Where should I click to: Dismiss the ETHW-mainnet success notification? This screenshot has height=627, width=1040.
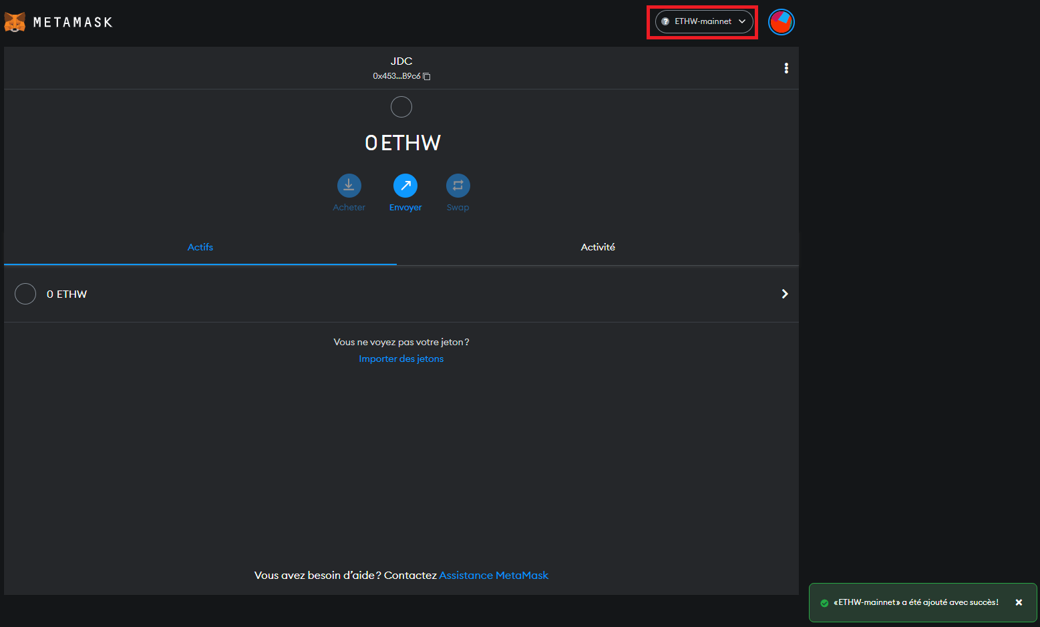1019,602
